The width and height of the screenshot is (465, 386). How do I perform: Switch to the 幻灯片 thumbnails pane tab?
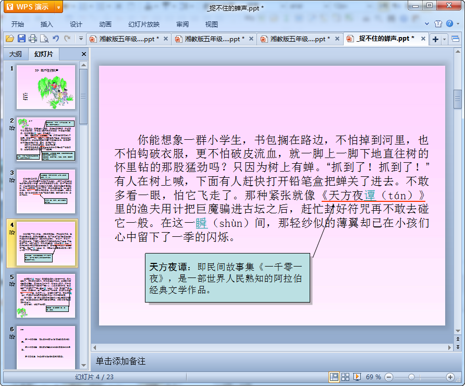[44, 54]
